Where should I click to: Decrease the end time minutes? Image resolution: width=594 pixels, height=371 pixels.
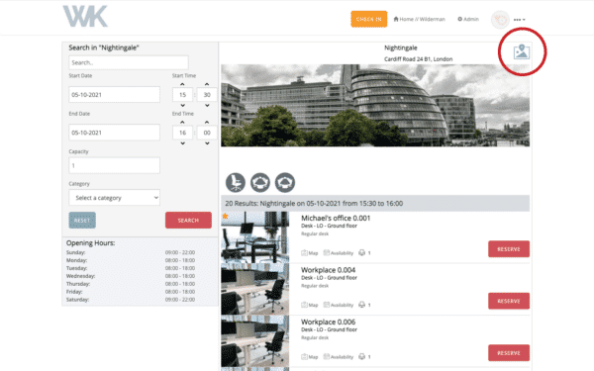tap(207, 143)
